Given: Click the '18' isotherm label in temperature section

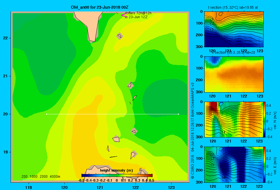Looking at the screenshot, I should 212,30.
